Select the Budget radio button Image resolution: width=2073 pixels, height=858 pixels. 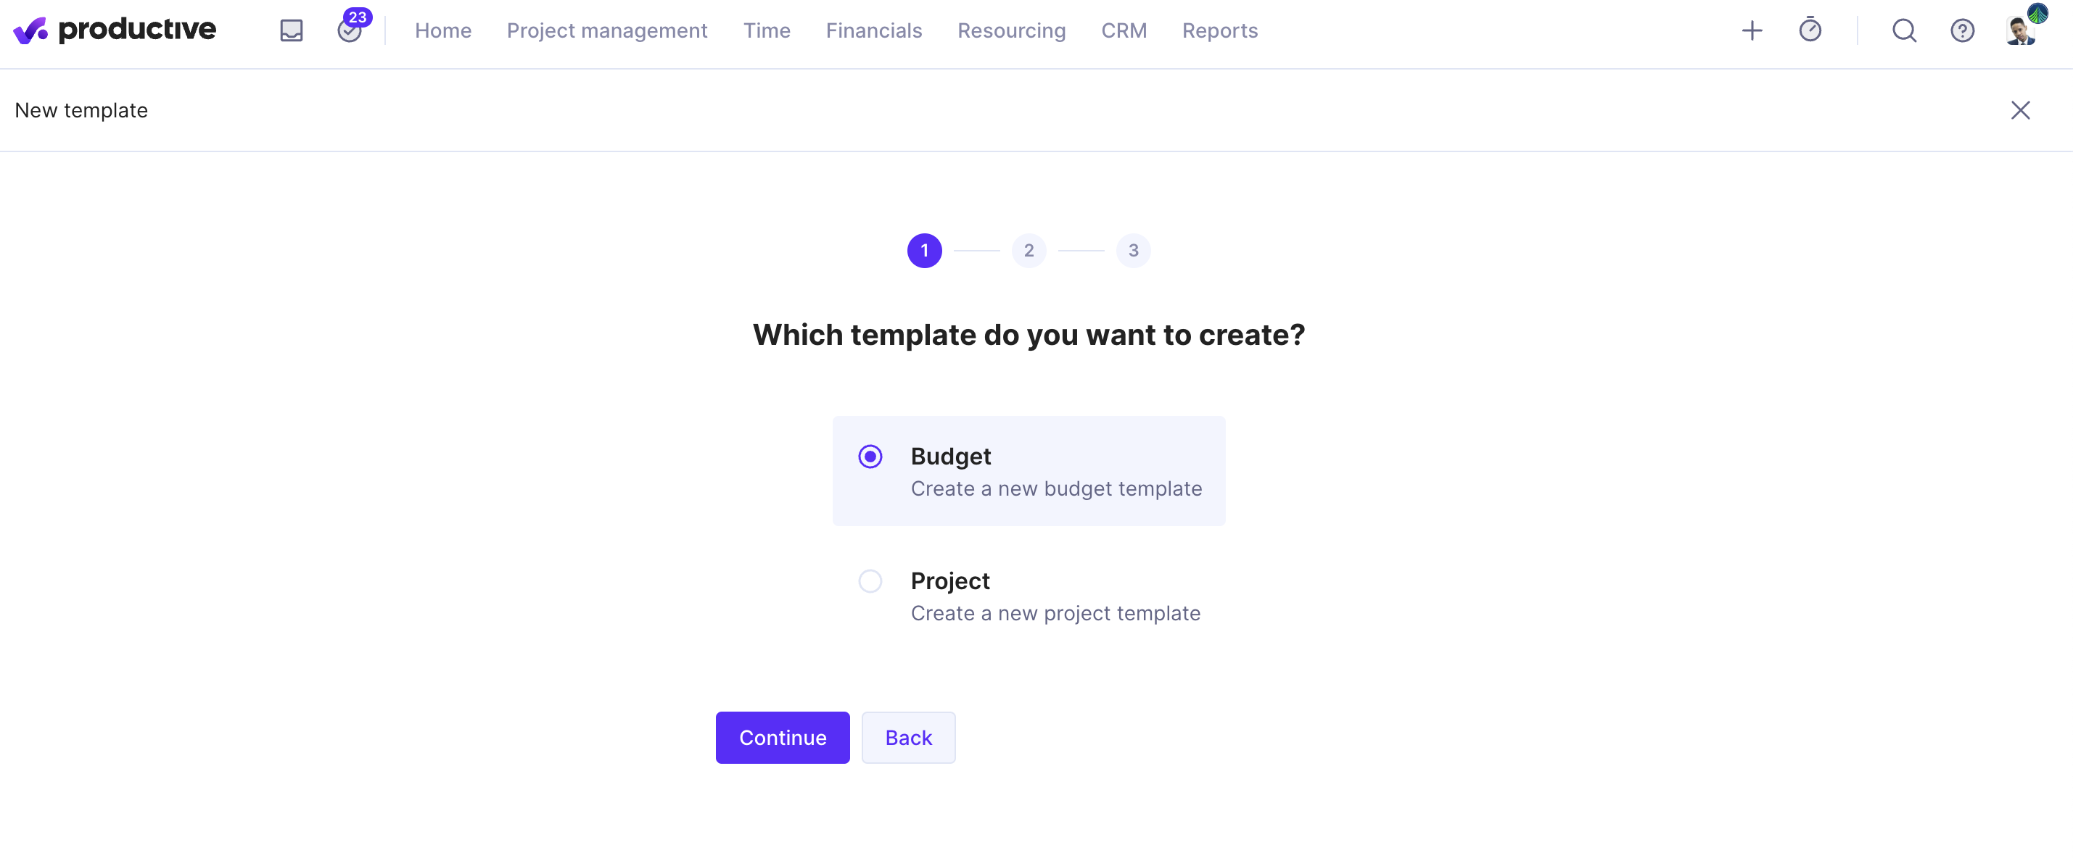870,457
